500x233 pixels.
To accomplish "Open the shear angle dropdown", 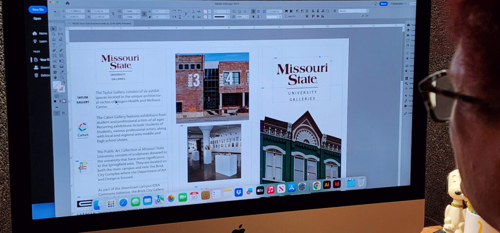I will click(168, 17).
